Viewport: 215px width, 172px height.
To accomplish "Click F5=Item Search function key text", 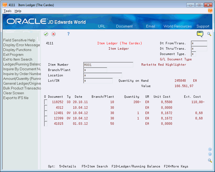I will 95,166.
